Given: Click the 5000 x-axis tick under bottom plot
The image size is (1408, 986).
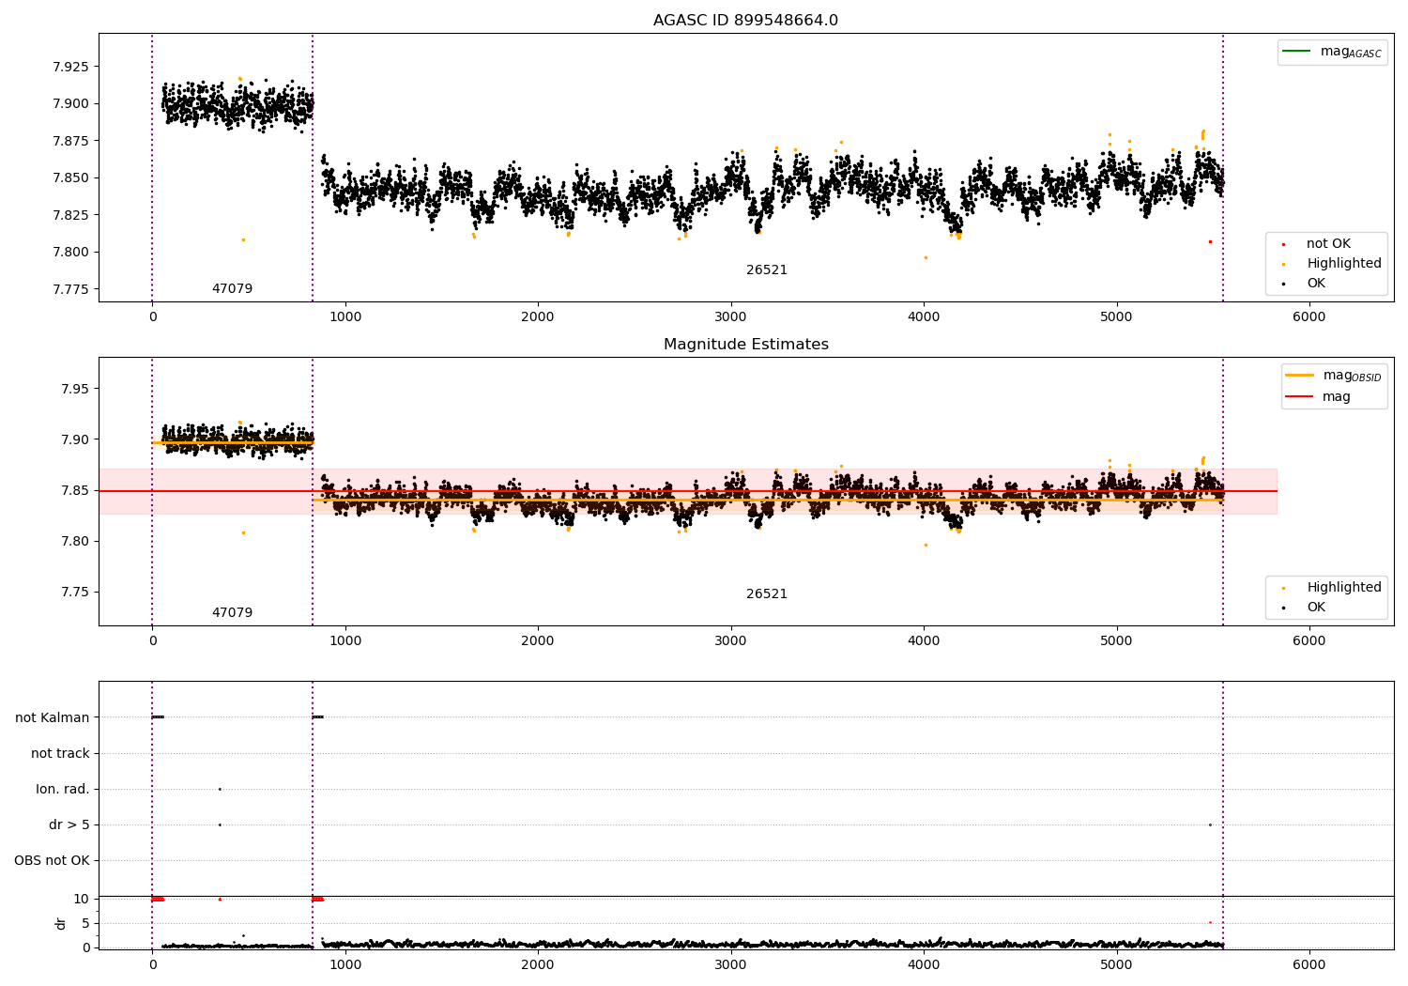Looking at the screenshot, I should tap(1116, 964).
